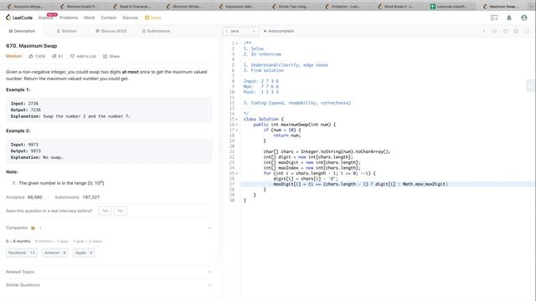
Task: Open editor settings gear icon
Action: tap(516, 31)
